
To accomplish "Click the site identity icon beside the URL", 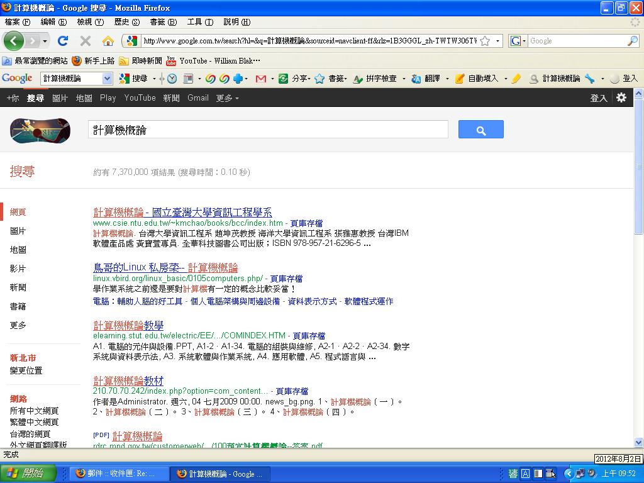I will (132, 41).
